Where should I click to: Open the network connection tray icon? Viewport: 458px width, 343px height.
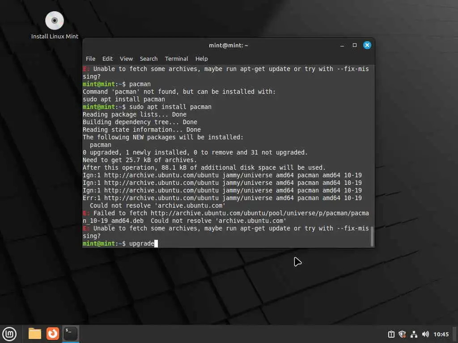(x=414, y=334)
